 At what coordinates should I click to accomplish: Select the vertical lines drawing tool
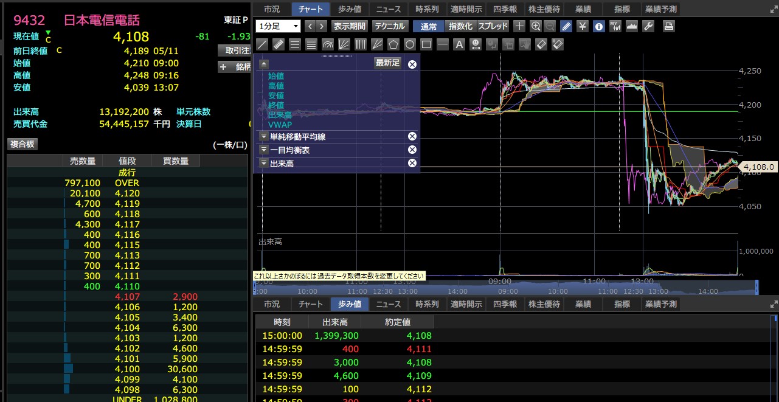click(x=361, y=44)
